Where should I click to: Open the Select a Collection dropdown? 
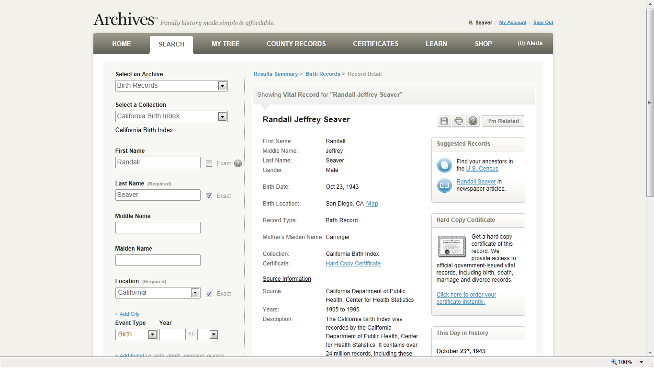[x=171, y=116]
